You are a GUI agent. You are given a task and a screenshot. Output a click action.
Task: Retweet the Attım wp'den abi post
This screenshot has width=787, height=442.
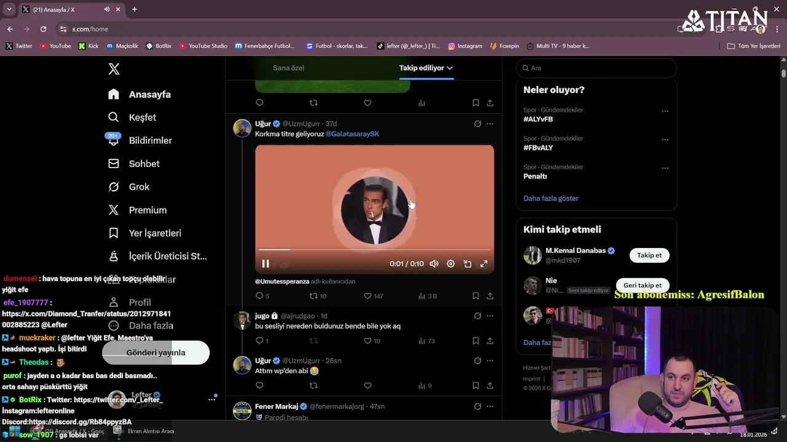coord(314,386)
